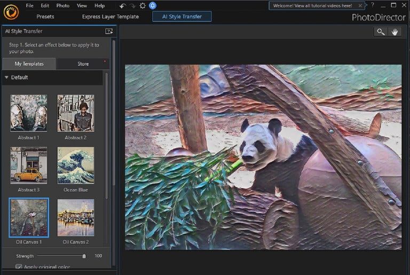Select the Ocean Blue style thumbnail
The width and height of the screenshot is (410, 275).
click(x=75, y=166)
